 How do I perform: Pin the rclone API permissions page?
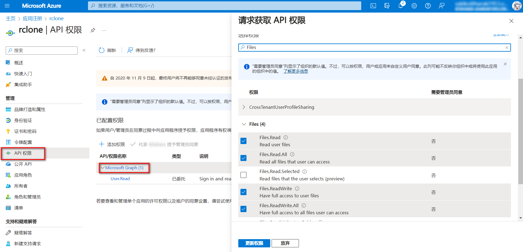[93, 30]
